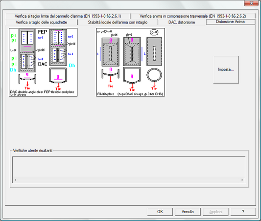Cancel with the Annulla button

[188, 212]
